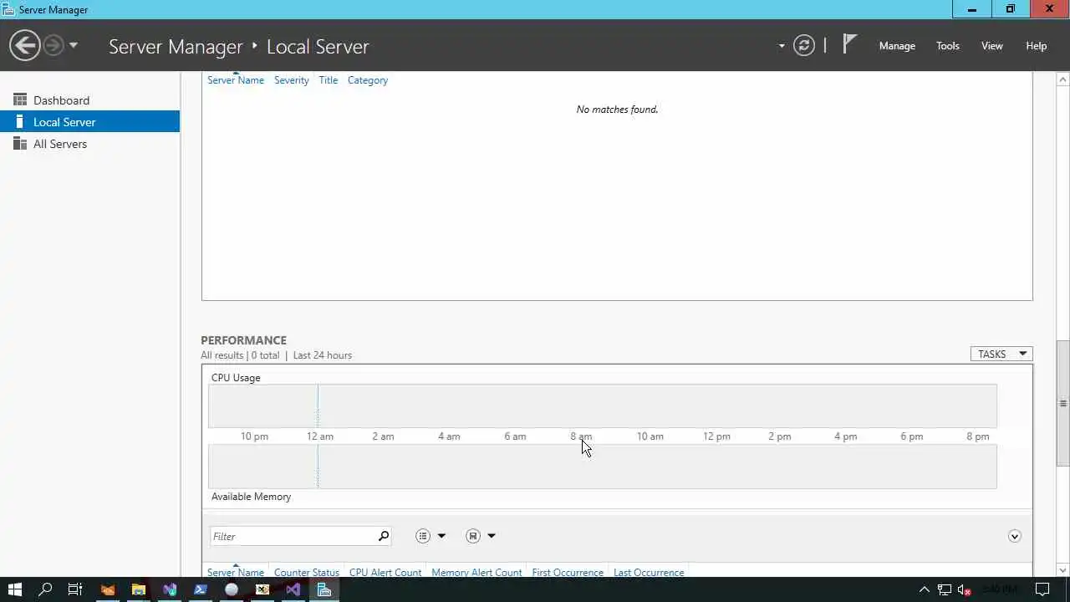The height and width of the screenshot is (602, 1070).
Task: Open the Manage menu
Action: [x=897, y=46]
